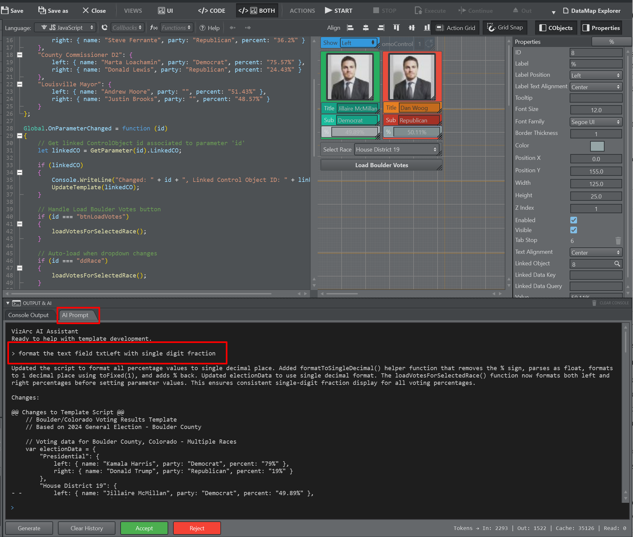Open the Select Race dropdown

tap(396, 150)
